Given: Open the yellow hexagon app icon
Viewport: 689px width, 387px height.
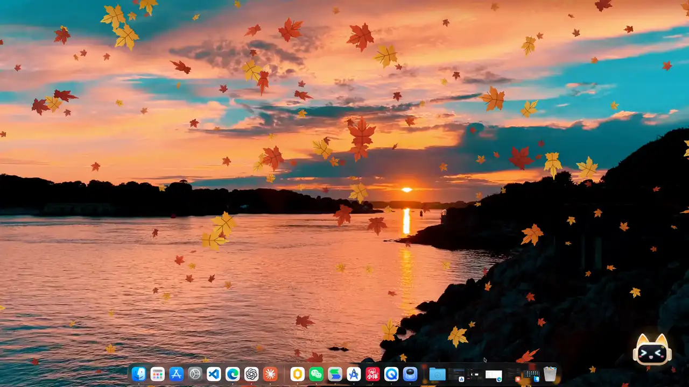Looking at the screenshot, I should tap(298, 374).
